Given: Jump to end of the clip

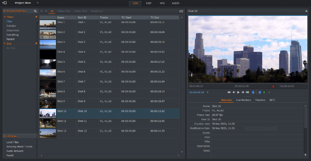Looking at the screenshot, I should click(247, 92).
